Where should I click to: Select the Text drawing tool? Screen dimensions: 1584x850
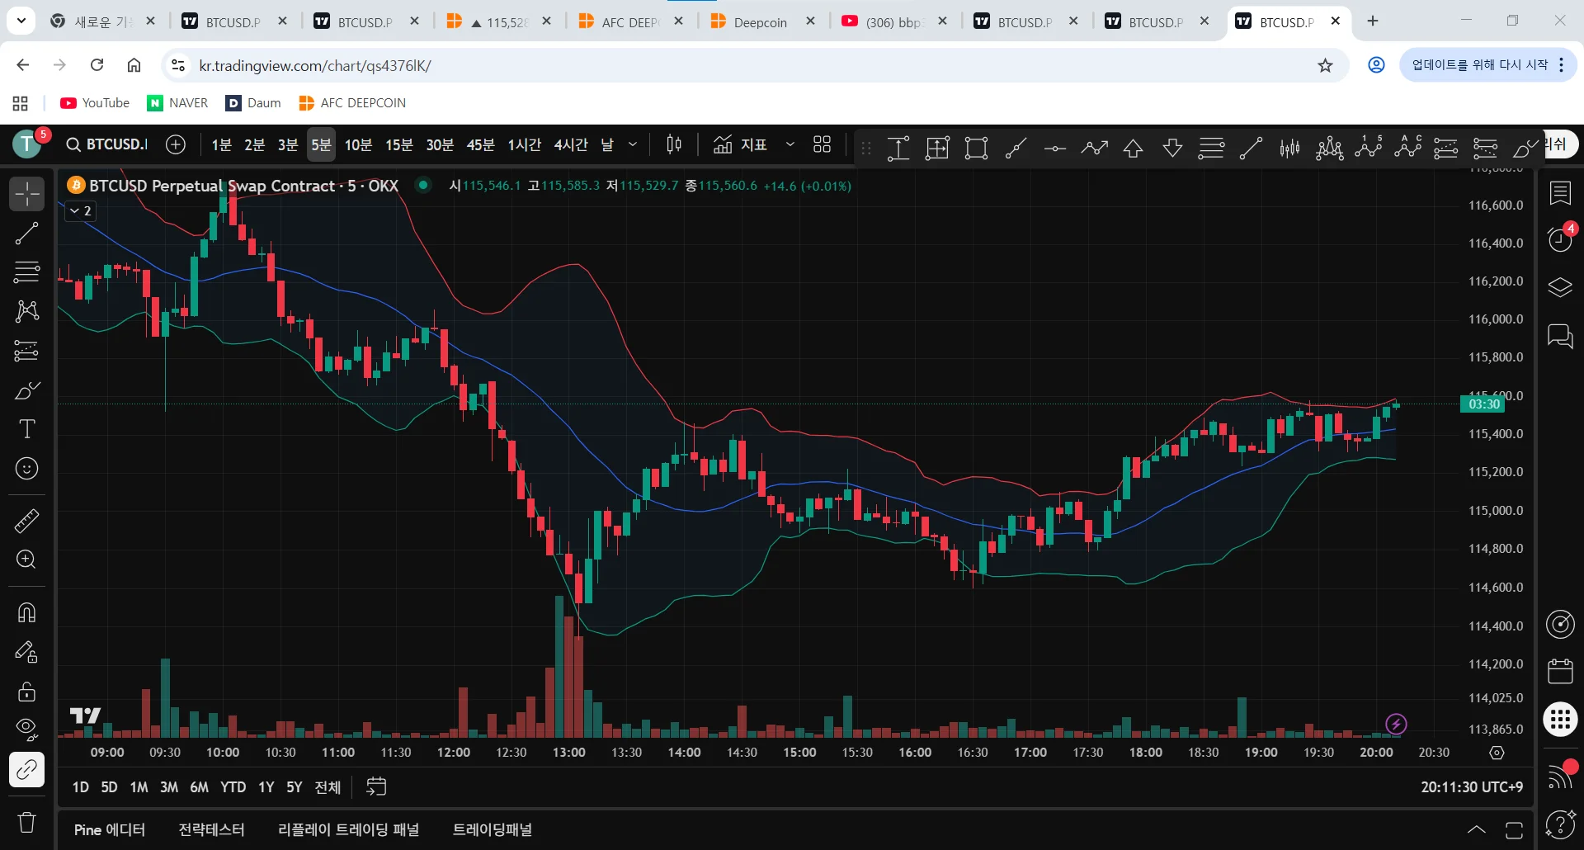[27, 429]
